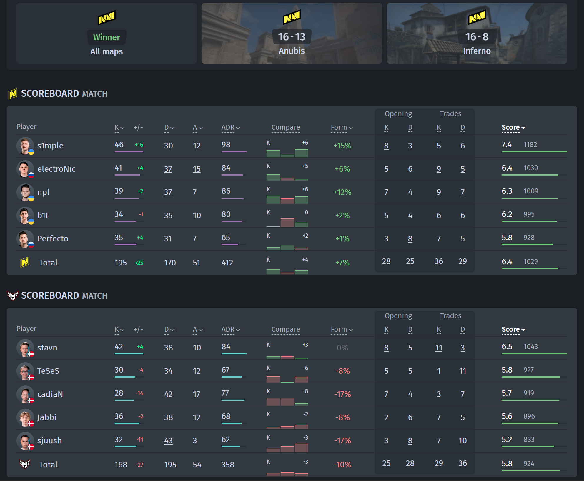
Task: Open s1mple's player name link
Action: point(50,146)
